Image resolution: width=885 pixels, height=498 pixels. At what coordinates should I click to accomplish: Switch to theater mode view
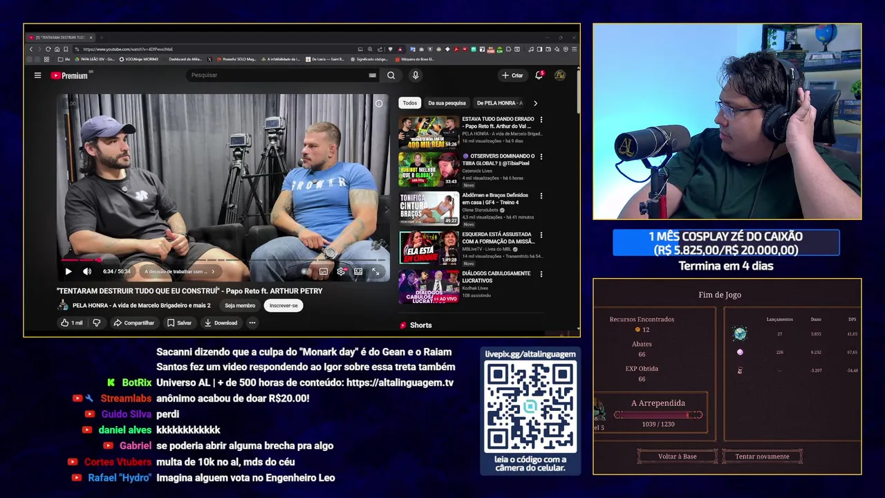[358, 272]
